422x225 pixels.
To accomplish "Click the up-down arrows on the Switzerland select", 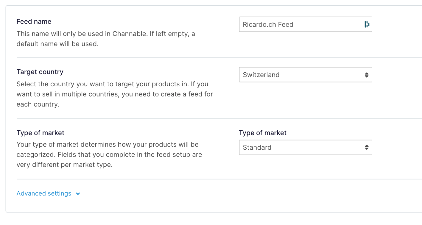I will (x=367, y=75).
